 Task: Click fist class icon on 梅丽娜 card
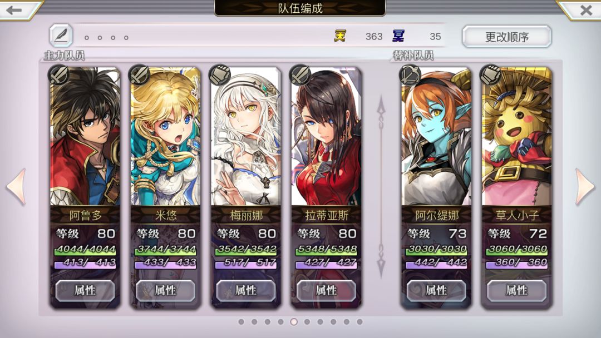coord(219,74)
